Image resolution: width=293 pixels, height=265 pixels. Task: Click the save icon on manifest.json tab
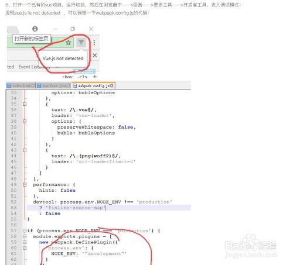pyautogui.click(x=39, y=85)
